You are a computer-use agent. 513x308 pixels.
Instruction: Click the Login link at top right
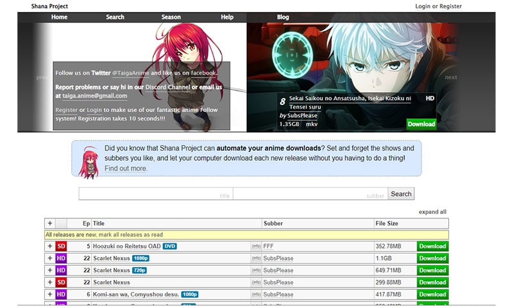pyautogui.click(x=423, y=6)
